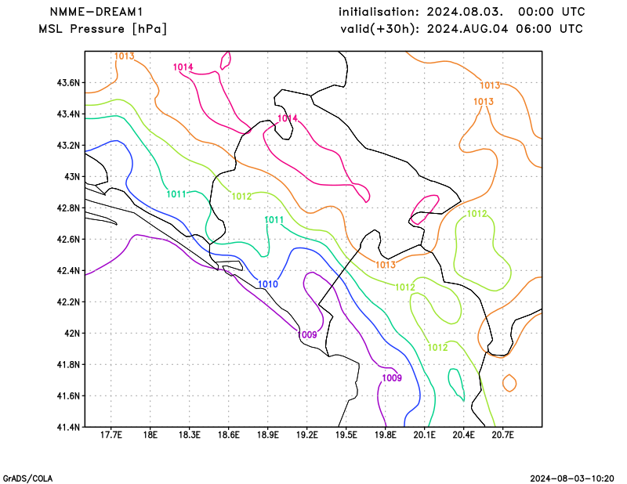The height and width of the screenshot is (484, 627).
Task: Click the 18.3E longitude axis label
Action: [189, 435]
